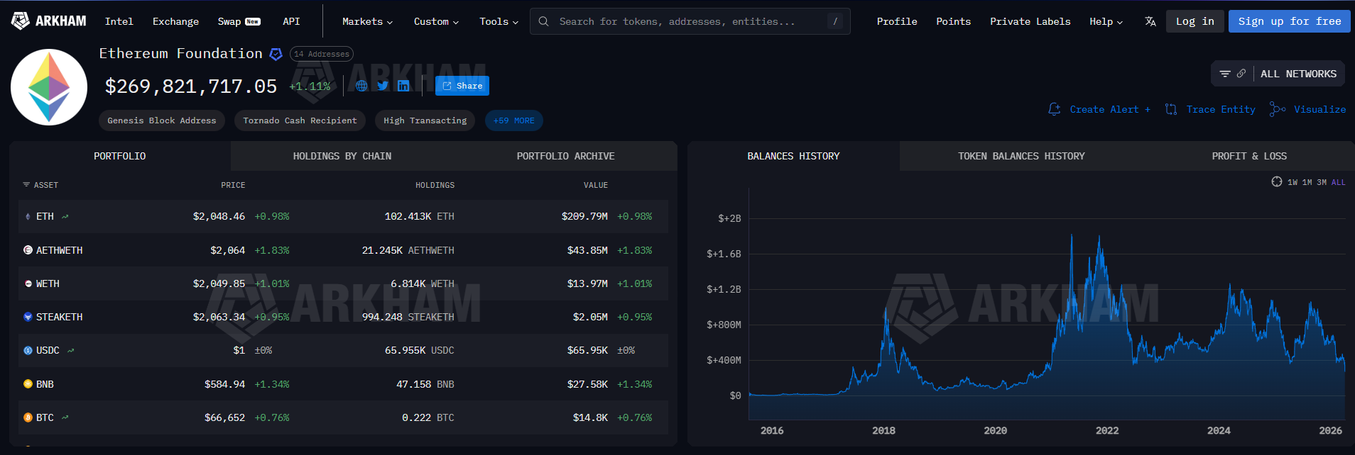Click the crosshair icon above the chart
This screenshot has width=1355, height=455.
pyautogui.click(x=1276, y=182)
